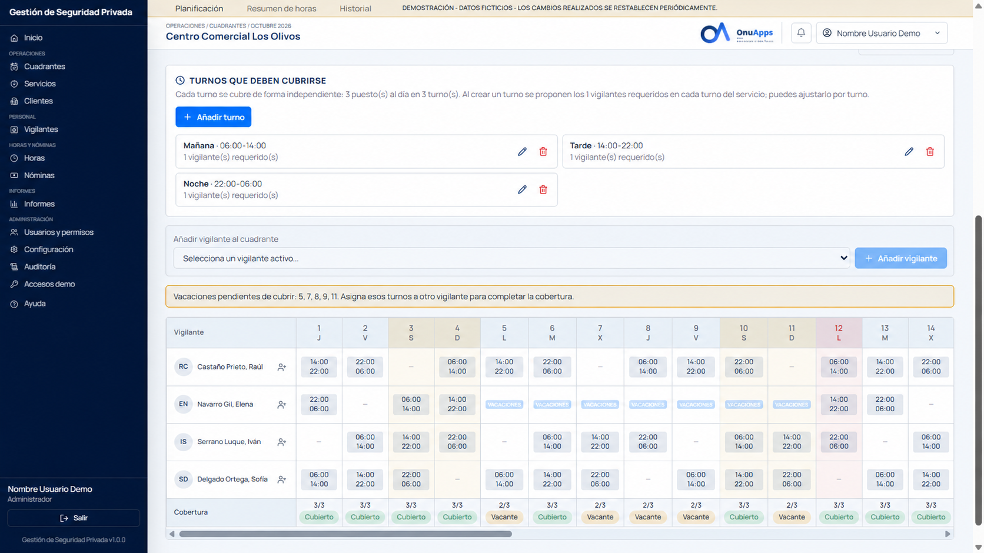
Task: Click the right arrow of table scrollbar
Action: pos(948,534)
